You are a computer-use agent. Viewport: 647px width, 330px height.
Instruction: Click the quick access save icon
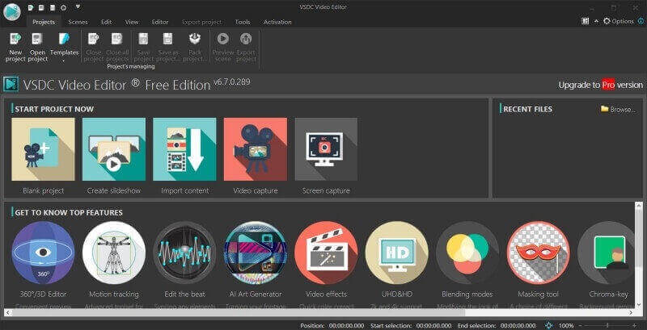tap(53, 7)
